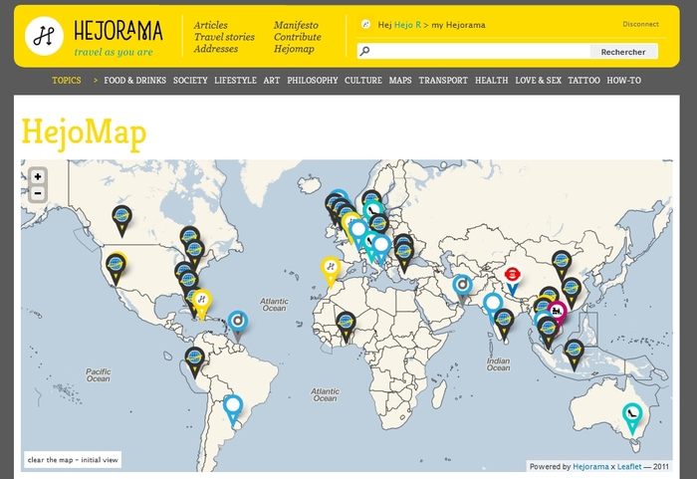Select the black pin in Scandinavia
Viewport: 697px width, 479px height.
371,198
